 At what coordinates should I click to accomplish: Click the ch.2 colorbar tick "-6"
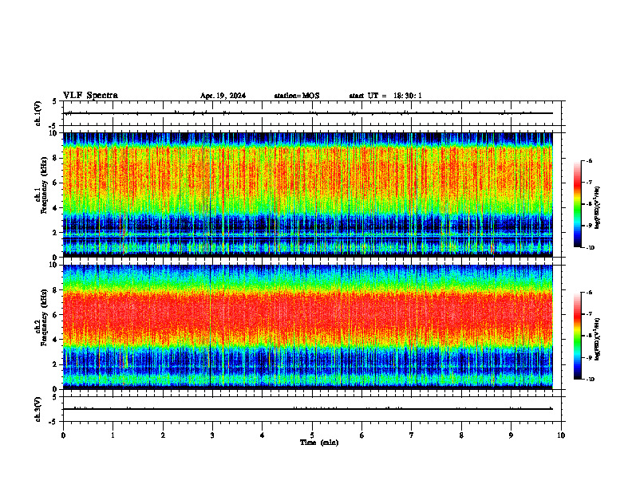pyautogui.click(x=589, y=293)
